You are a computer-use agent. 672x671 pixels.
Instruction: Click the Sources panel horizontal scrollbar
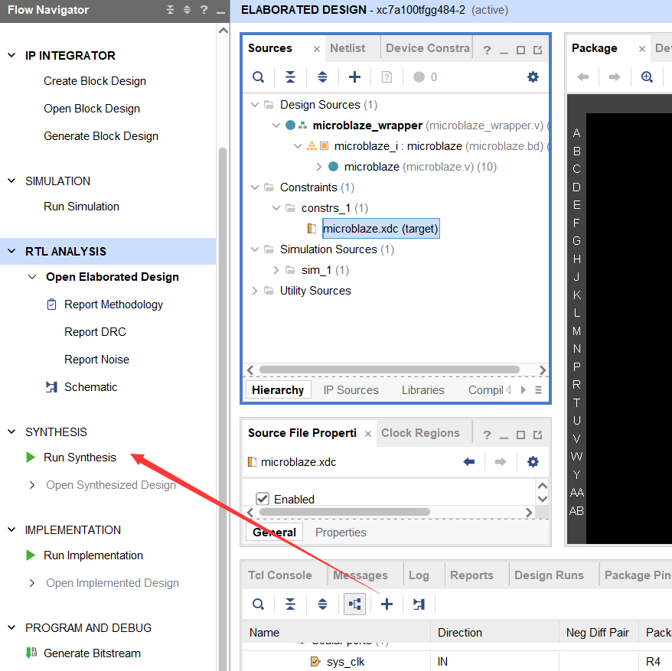pos(383,370)
